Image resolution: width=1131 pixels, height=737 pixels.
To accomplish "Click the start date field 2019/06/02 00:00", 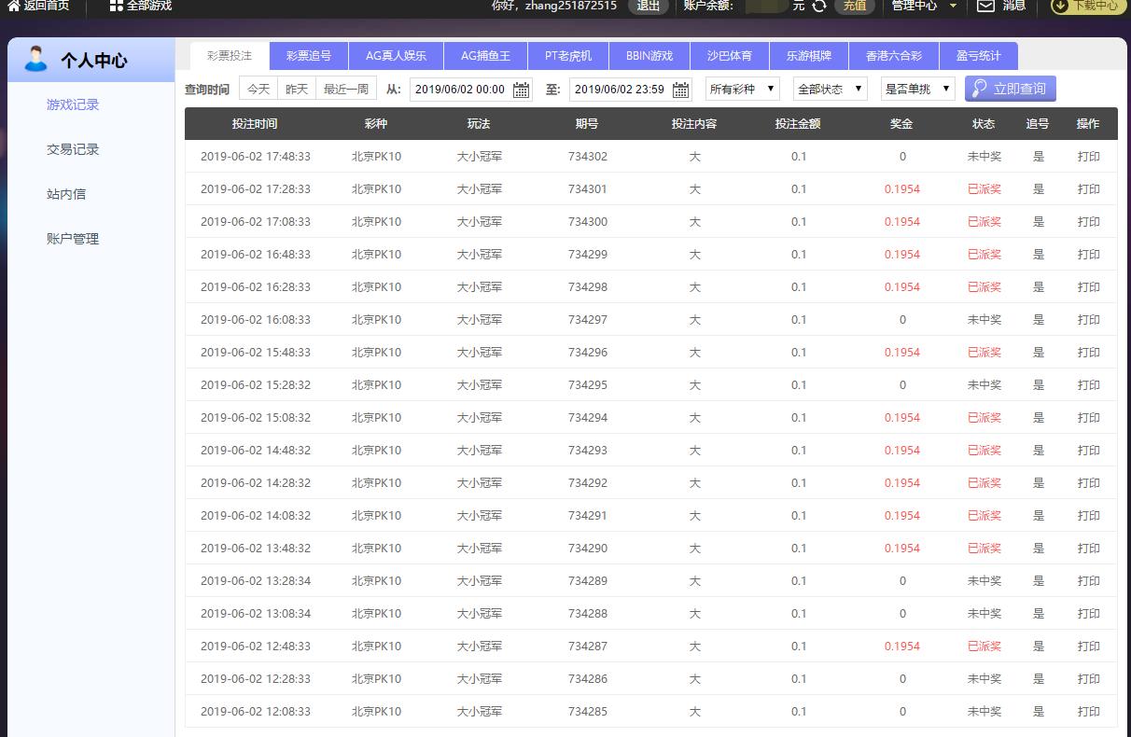I will 470,90.
